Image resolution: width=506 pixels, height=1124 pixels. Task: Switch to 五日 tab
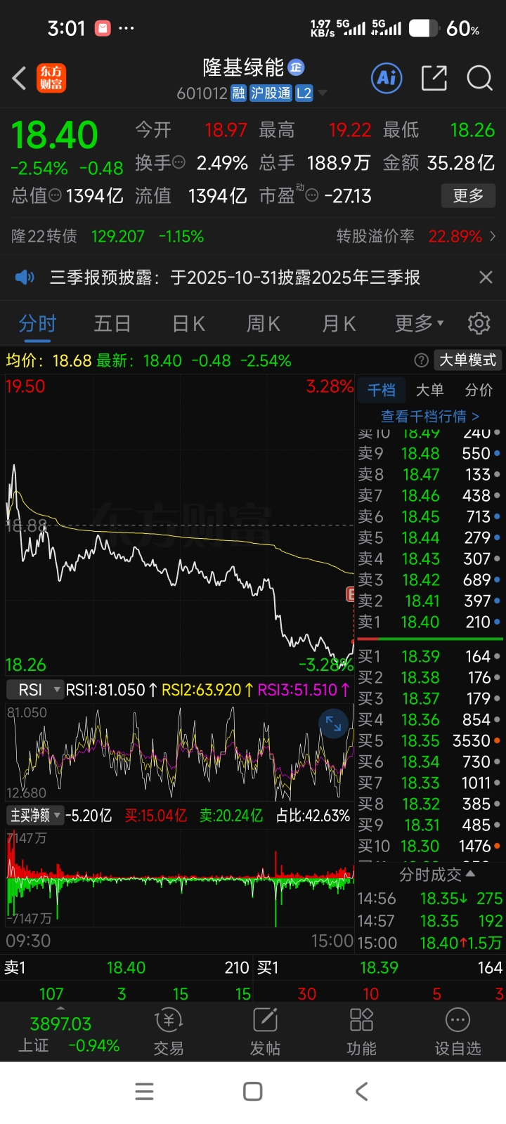(112, 324)
